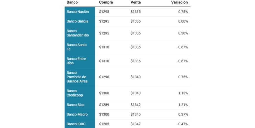This screenshot has height=128, width=255.
Task: Click the Compra column header
Action: [x=106, y=2]
